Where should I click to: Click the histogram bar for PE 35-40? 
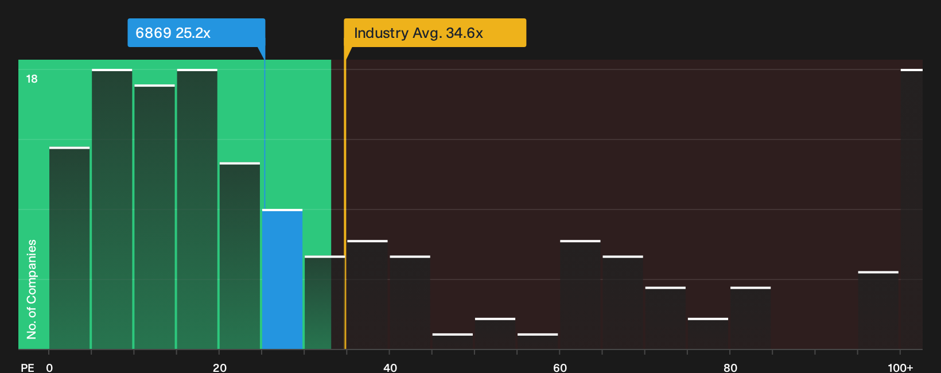tap(367, 294)
